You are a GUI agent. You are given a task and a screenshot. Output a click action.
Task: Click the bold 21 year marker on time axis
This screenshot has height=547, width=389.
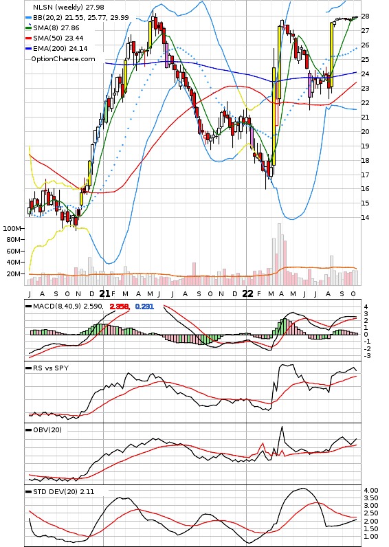point(104,293)
